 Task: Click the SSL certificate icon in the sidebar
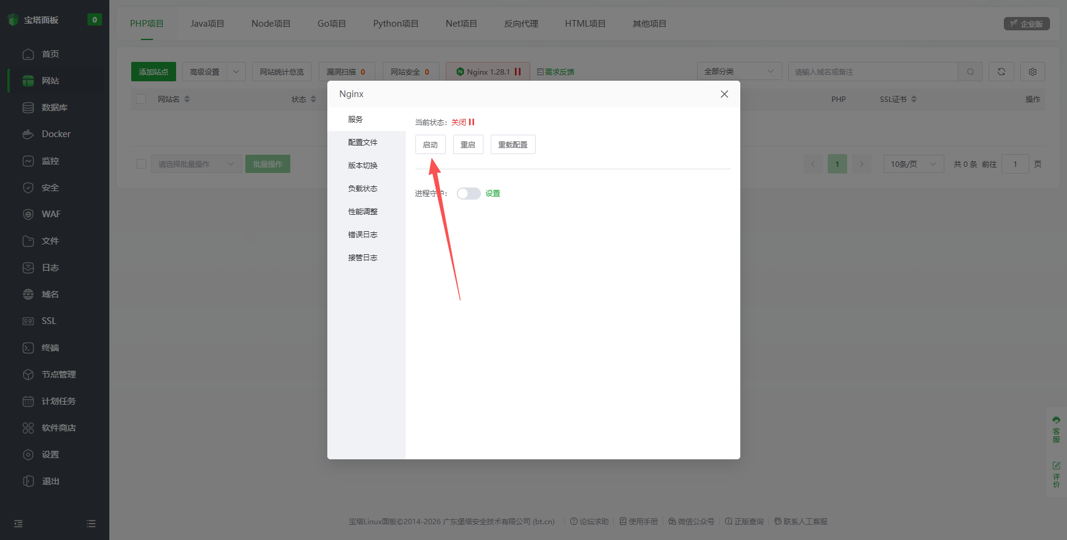pyautogui.click(x=28, y=321)
